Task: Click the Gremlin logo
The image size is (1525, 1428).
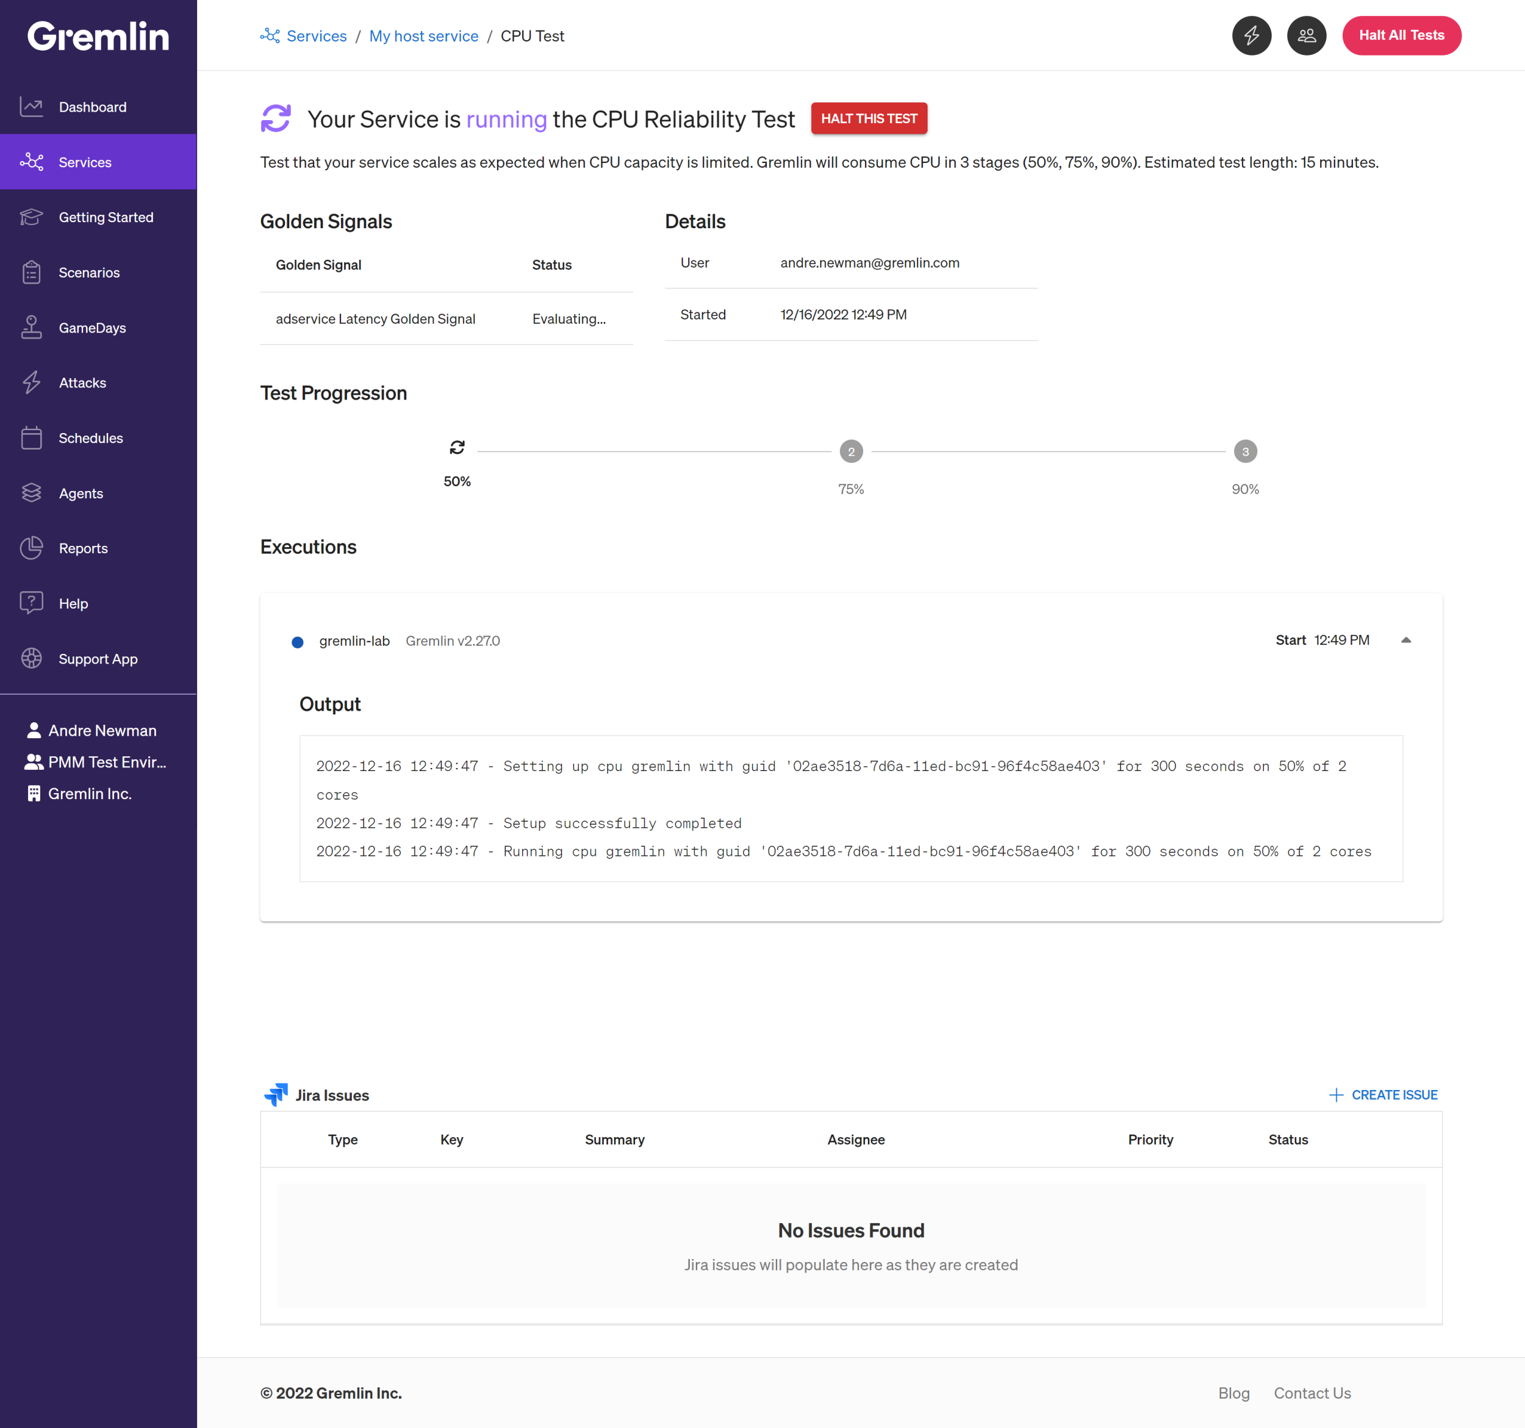Action: click(x=98, y=36)
